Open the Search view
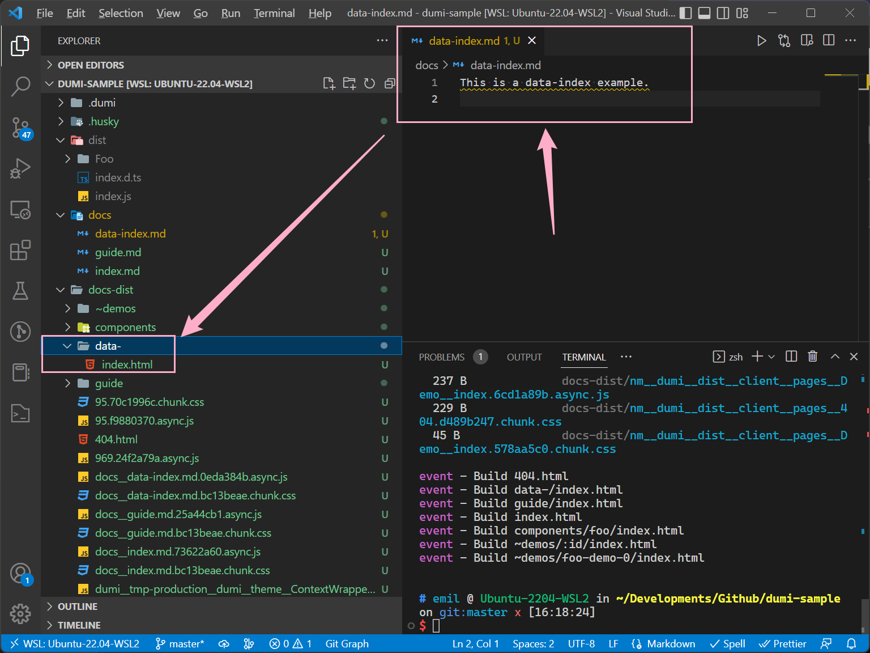The height and width of the screenshot is (653, 870). 21,86
